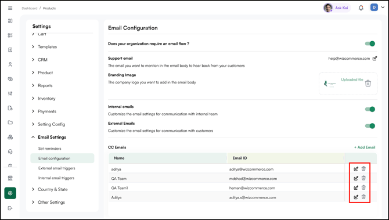
Task: Select heman@wizcommerce.com cell
Action: (252, 188)
